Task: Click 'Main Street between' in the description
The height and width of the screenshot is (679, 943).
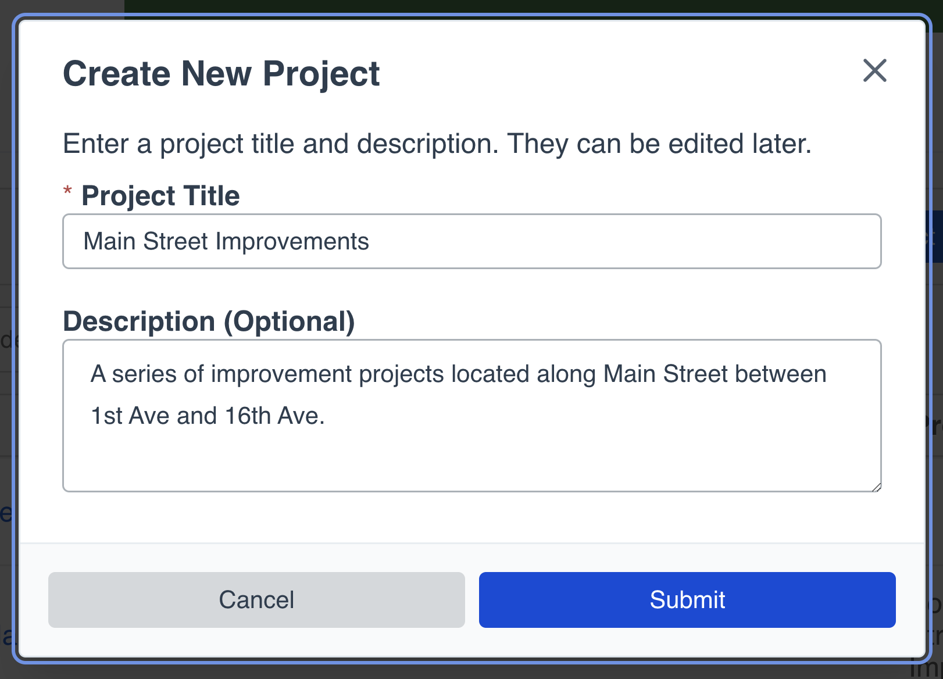Action: [715, 374]
